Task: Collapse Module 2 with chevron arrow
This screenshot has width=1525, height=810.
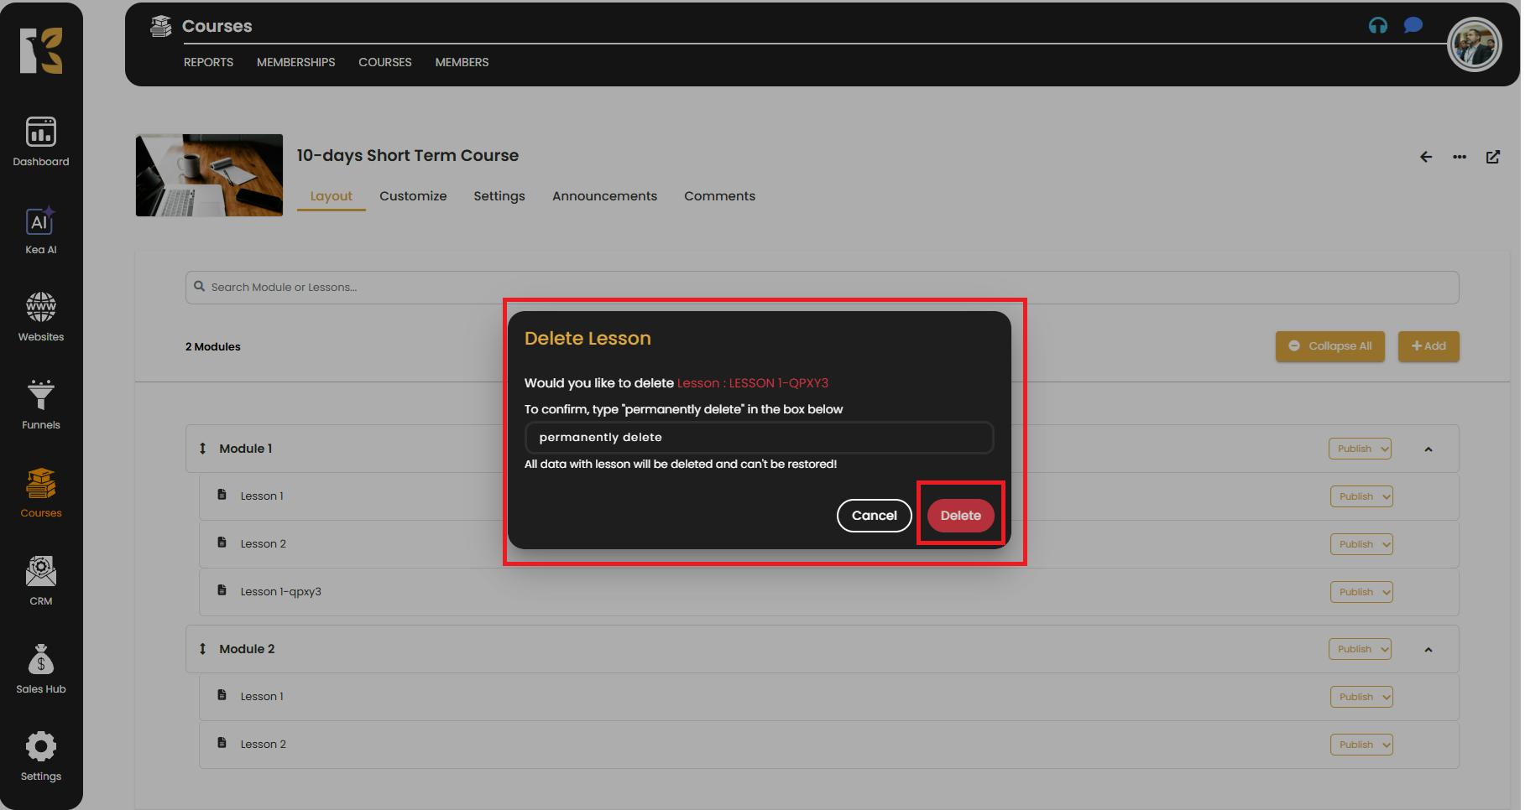Action: click(x=1428, y=650)
